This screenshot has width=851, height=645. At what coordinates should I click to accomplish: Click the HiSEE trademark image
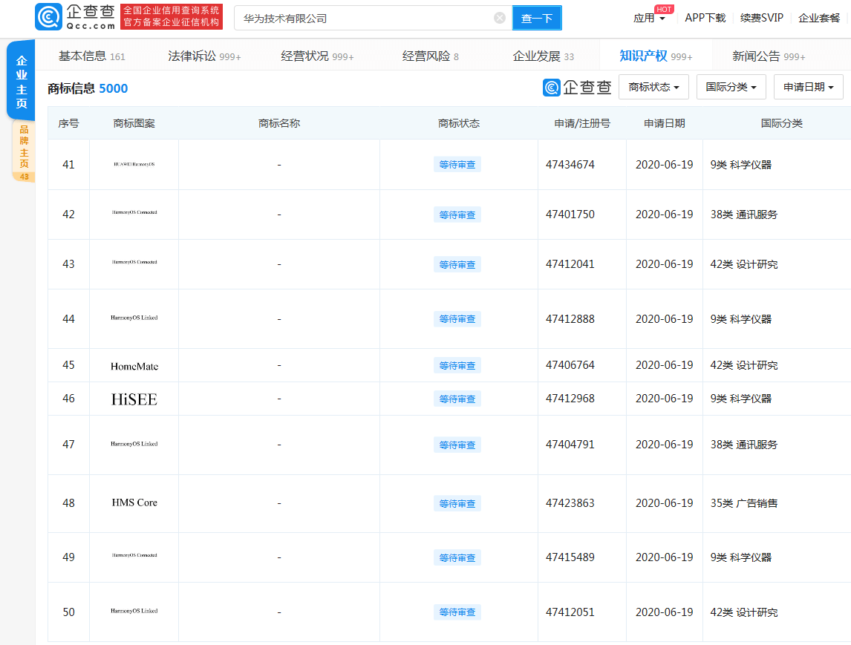point(134,399)
